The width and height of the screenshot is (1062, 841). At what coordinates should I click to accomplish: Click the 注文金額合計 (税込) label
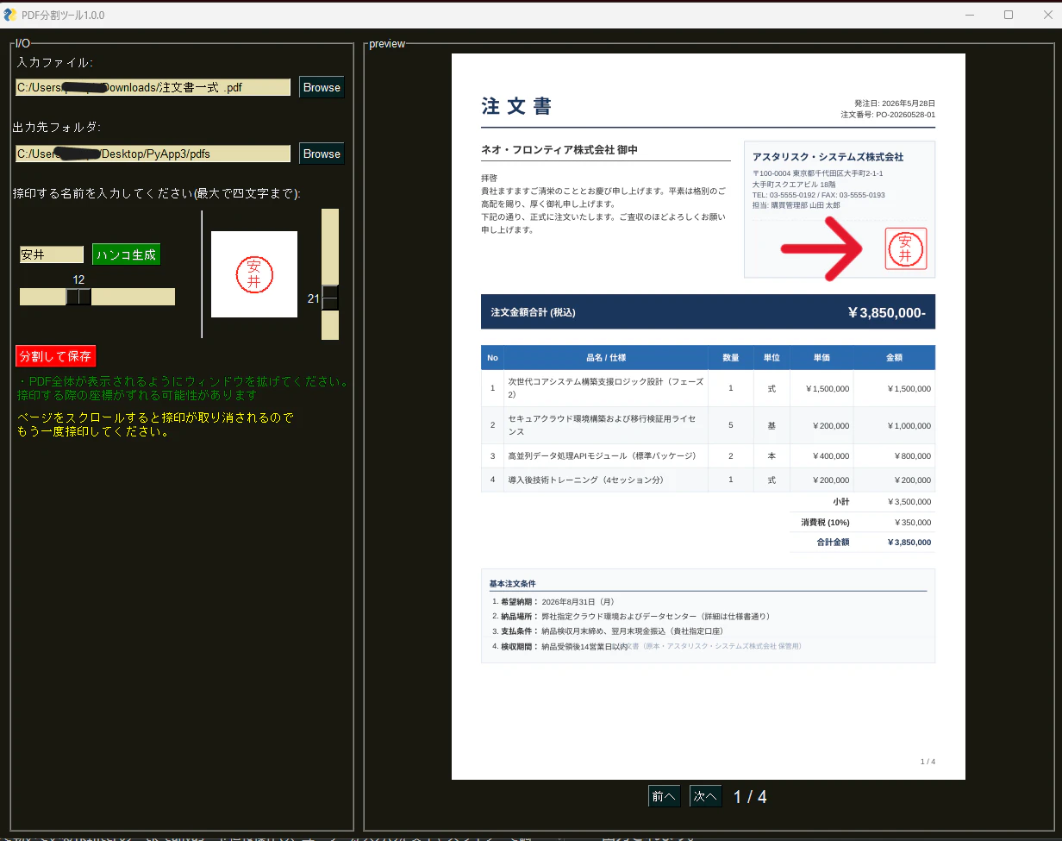click(x=533, y=312)
